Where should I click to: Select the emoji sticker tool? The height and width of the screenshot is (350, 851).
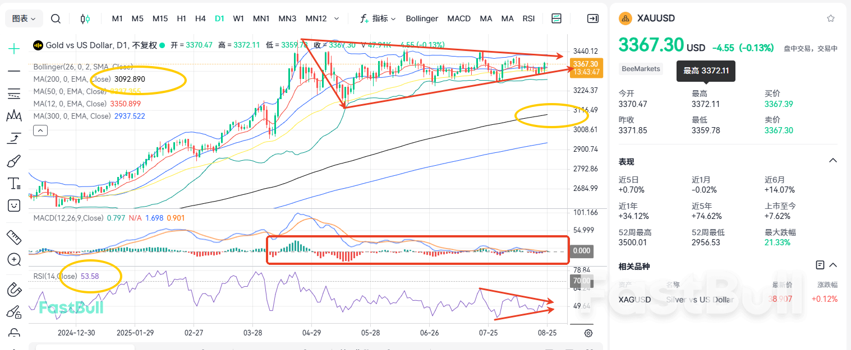(13, 206)
